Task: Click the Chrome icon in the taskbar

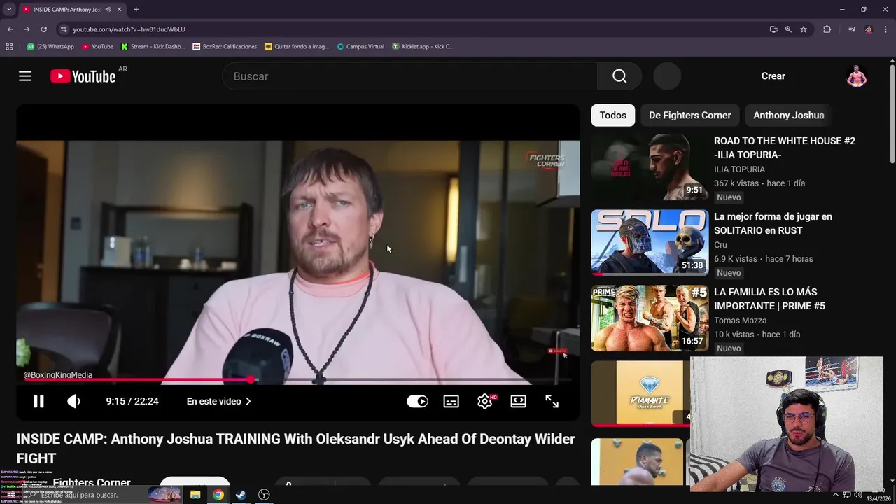Action: 218,495
